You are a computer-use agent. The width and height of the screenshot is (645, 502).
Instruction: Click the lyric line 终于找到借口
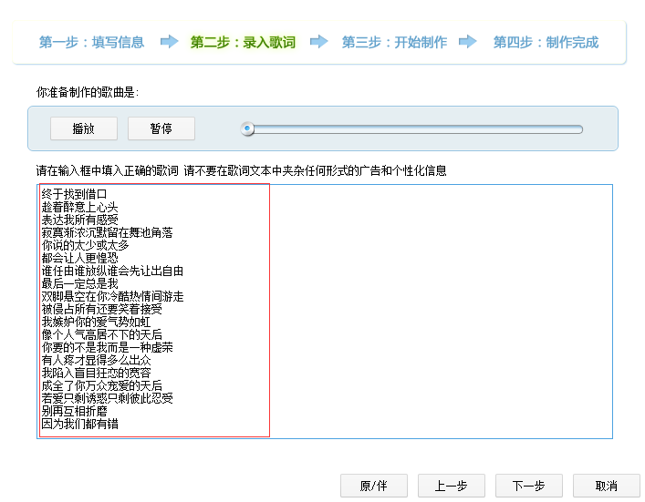pyautogui.click(x=75, y=194)
